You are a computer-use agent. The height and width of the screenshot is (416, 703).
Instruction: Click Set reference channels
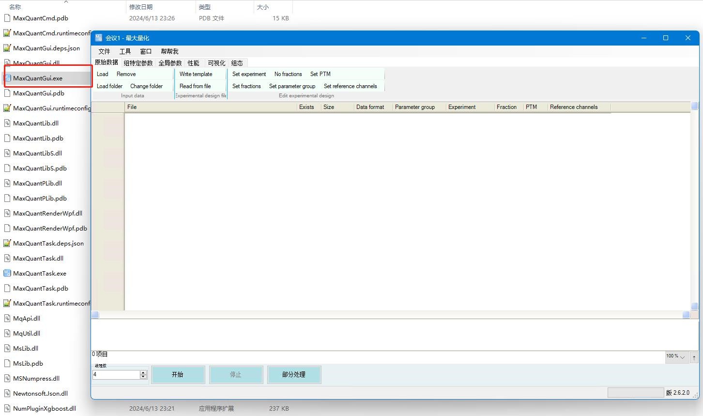[x=350, y=86]
